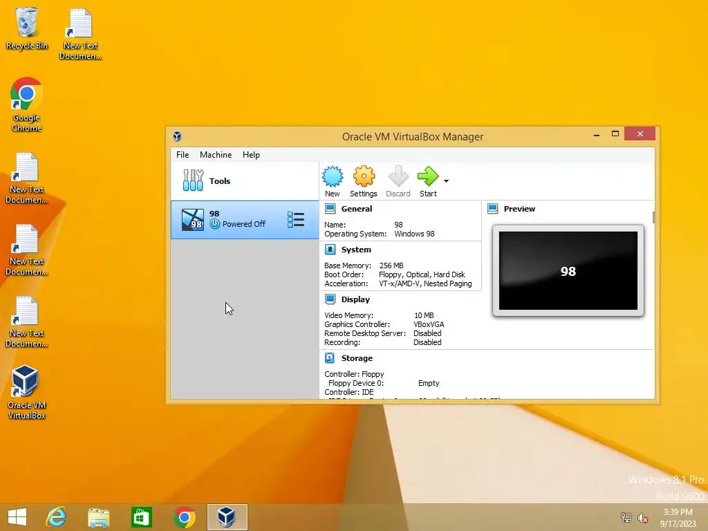Click the Recording Disabled value
The image size is (708, 531).
[427, 342]
